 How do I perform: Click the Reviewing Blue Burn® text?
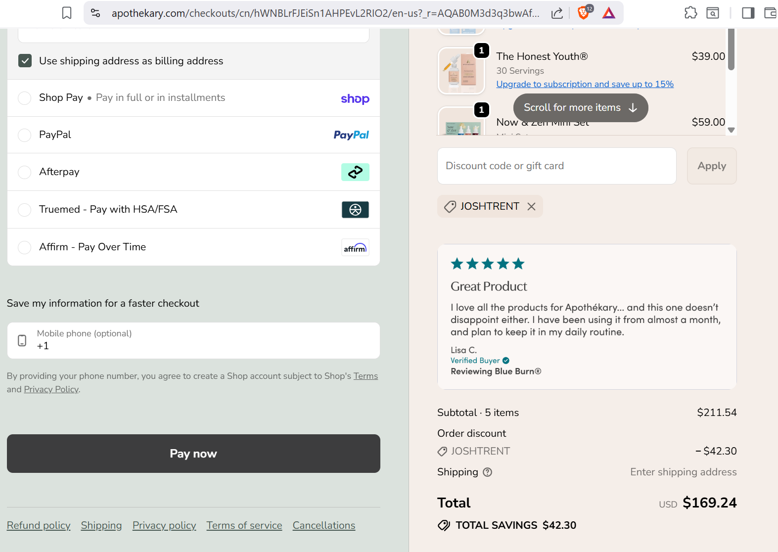496,371
